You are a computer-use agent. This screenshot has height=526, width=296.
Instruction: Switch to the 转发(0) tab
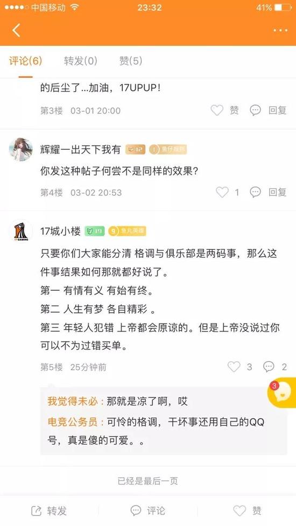[x=80, y=61]
